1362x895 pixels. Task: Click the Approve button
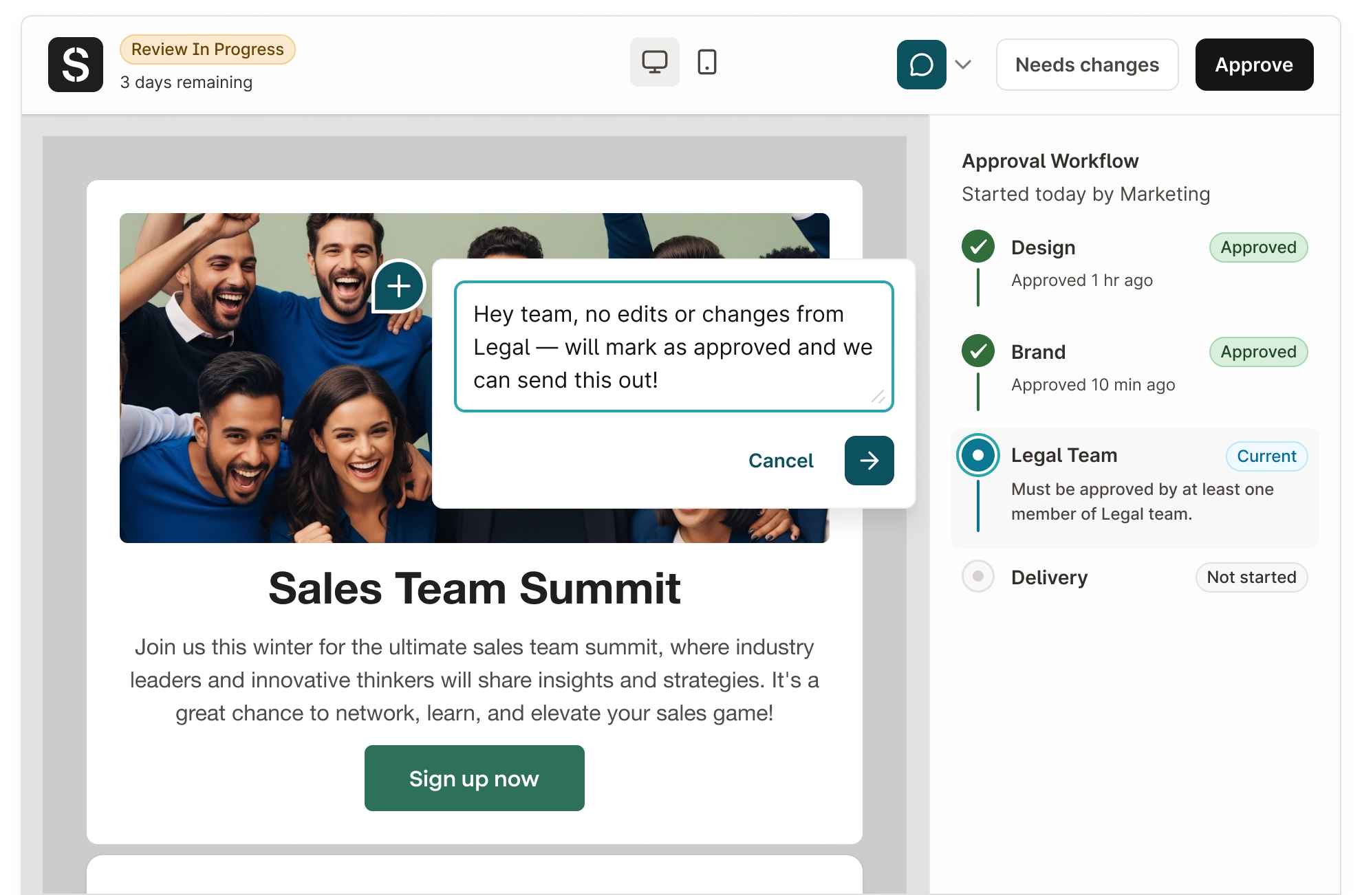click(1253, 65)
